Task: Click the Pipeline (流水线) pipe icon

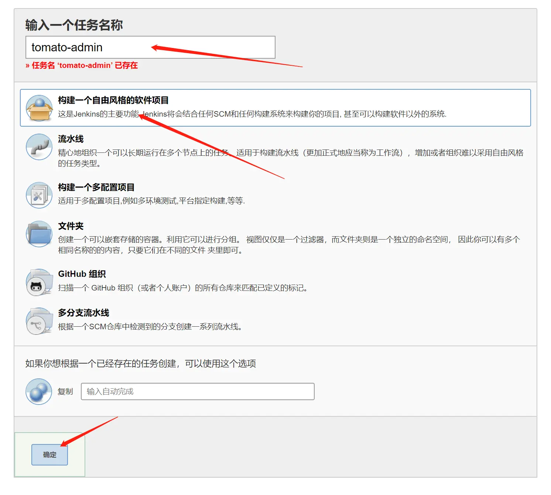Action: coord(39,147)
